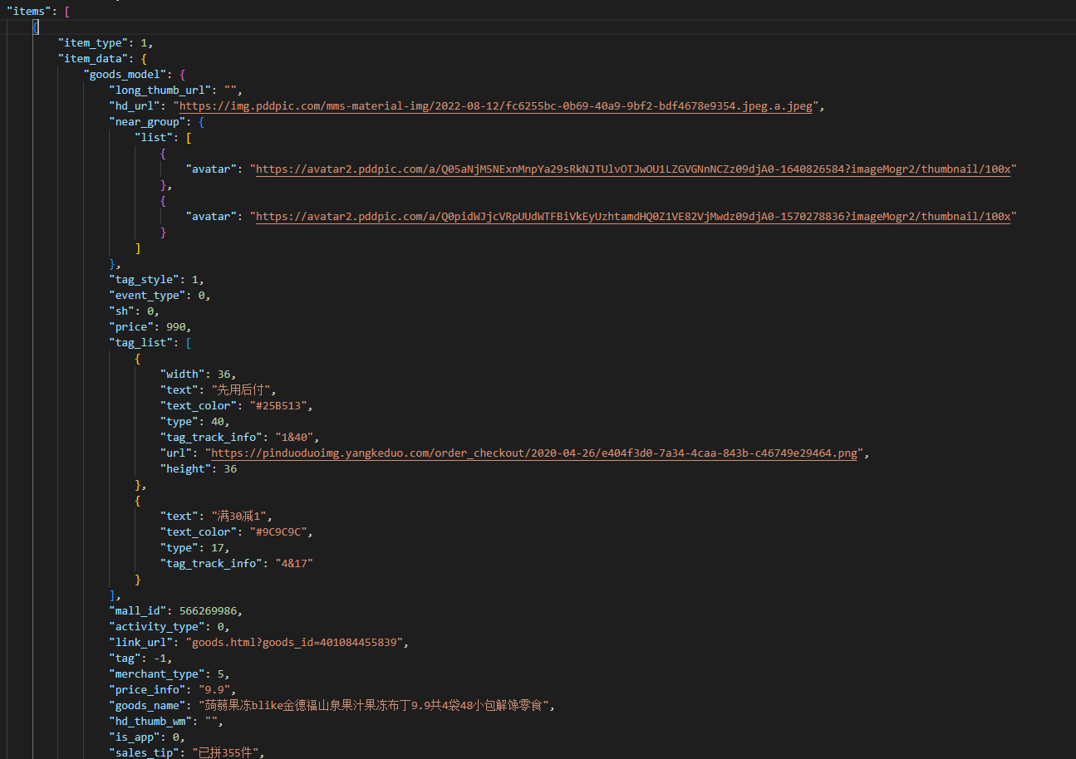
Task: Click the "tag" value -1
Action: tap(160, 659)
